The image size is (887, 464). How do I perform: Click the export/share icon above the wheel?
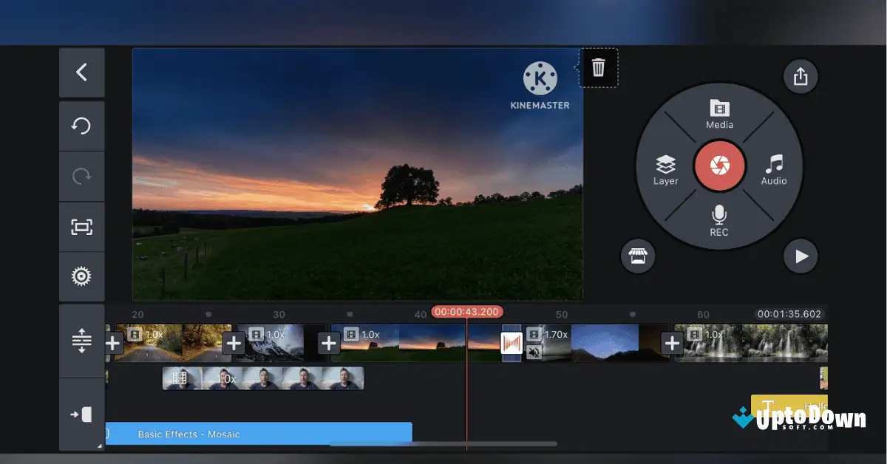[x=801, y=76]
